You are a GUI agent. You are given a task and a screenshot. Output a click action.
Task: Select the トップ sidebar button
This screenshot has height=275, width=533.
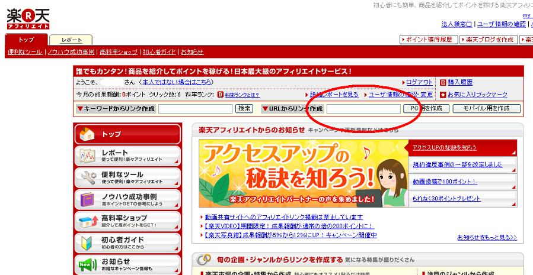127,134
